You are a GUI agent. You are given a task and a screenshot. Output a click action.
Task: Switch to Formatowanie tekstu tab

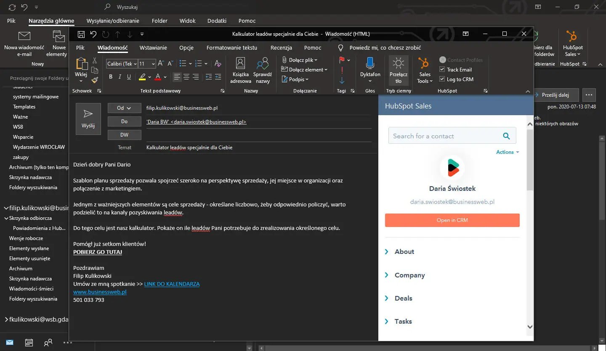point(232,48)
